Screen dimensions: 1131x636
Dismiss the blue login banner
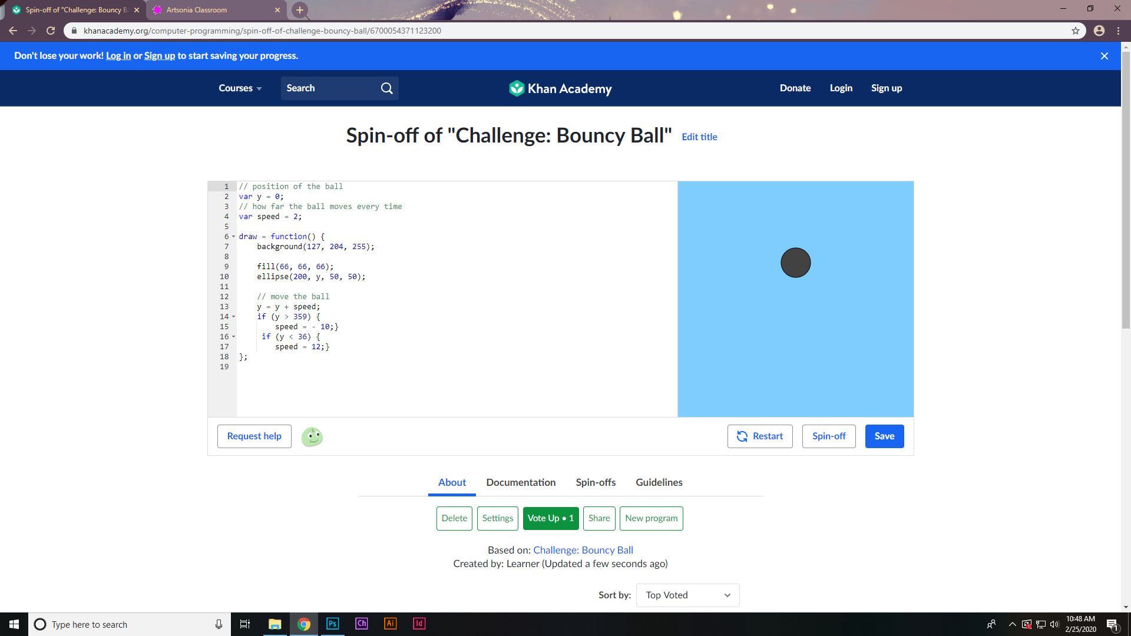click(1104, 56)
